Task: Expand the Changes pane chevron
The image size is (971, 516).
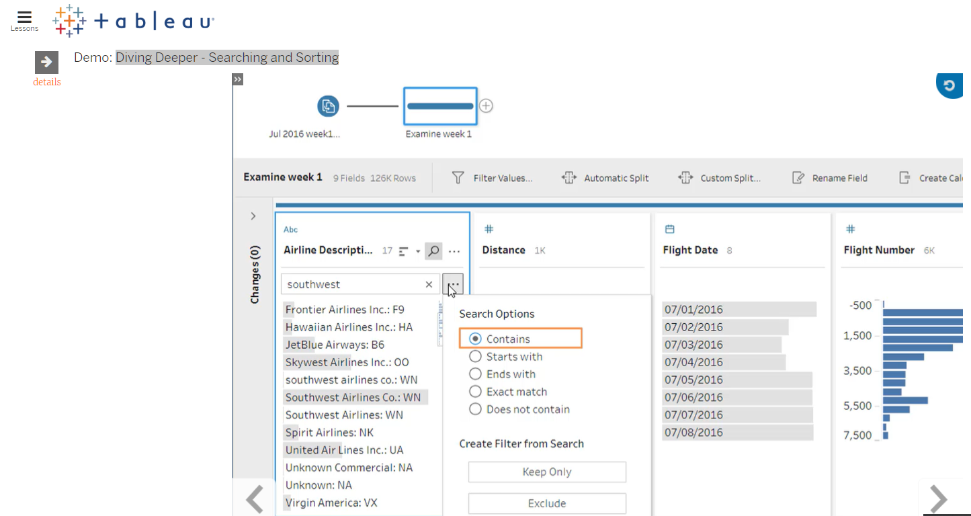Action: [x=253, y=216]
